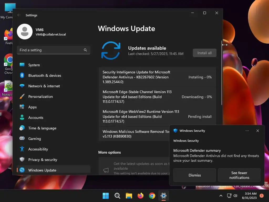Screen dimensions: 269x202
Task: Dismiss the Microsoft Defender notification
Action: point(195,175)
